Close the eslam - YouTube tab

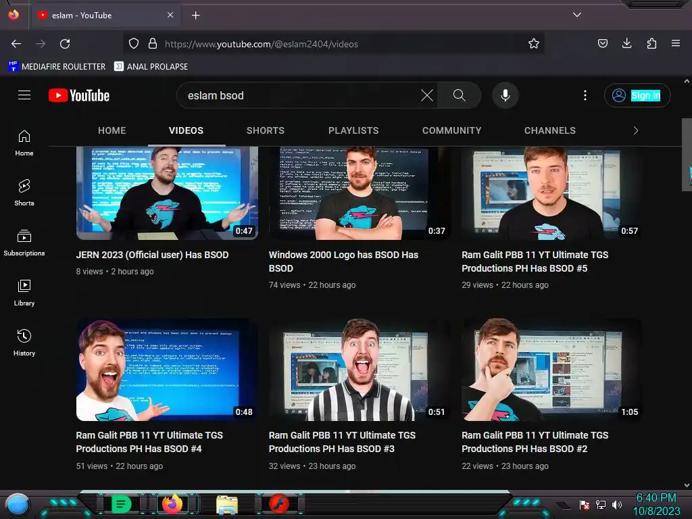coord(170,15)
